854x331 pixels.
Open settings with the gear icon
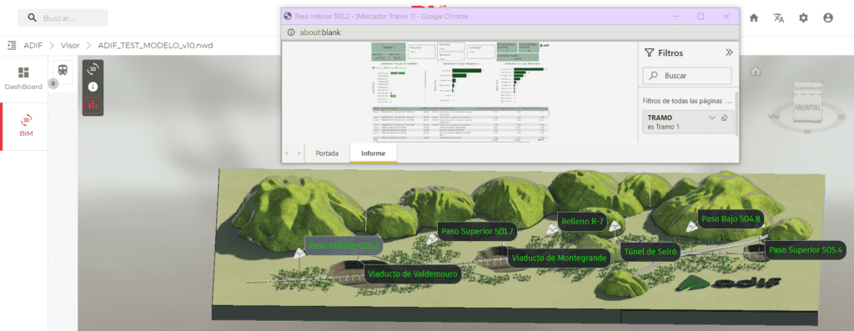pos(803,18)
